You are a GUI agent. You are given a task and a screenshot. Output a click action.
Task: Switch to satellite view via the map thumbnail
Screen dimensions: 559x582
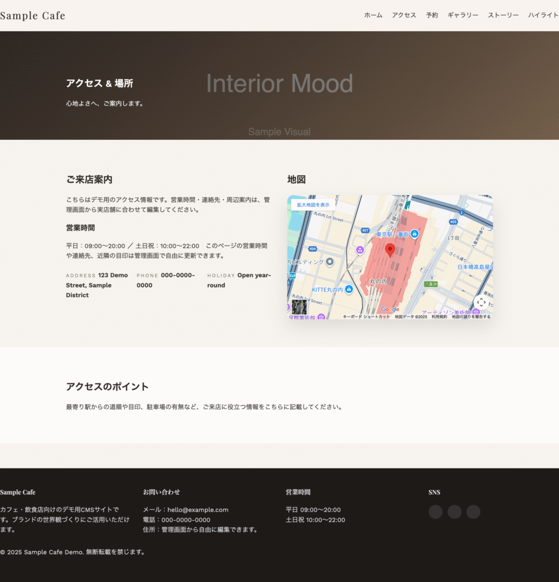(x=298, y=307)
